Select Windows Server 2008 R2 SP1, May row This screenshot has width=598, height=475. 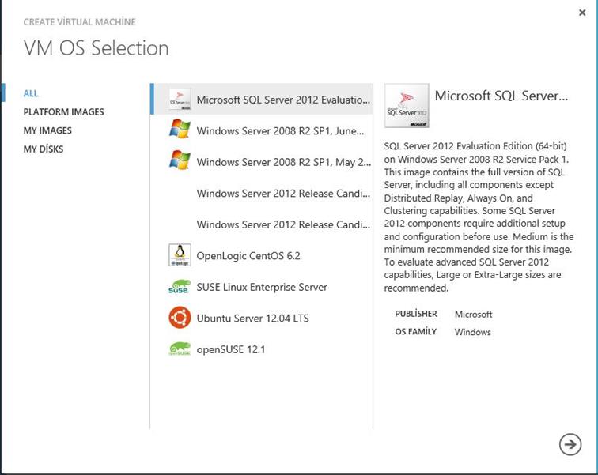263,162
